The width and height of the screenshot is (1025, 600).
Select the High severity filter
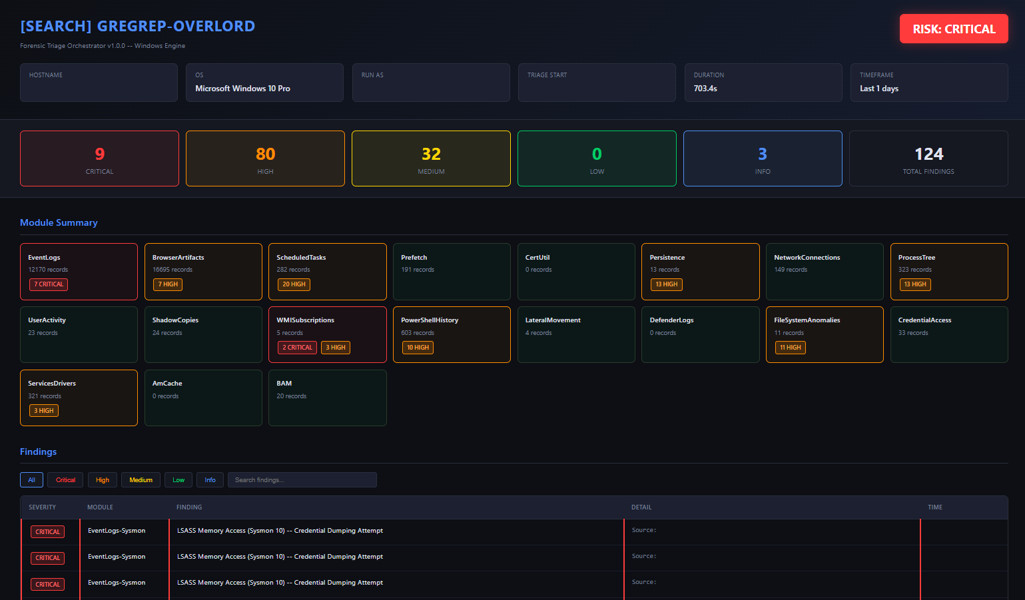[x=103, y=479]
